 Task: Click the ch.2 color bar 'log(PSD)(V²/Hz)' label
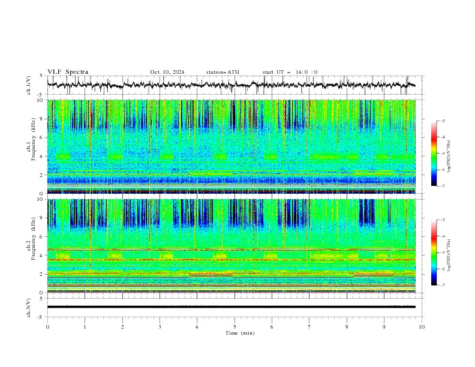[x=449, y=255]
